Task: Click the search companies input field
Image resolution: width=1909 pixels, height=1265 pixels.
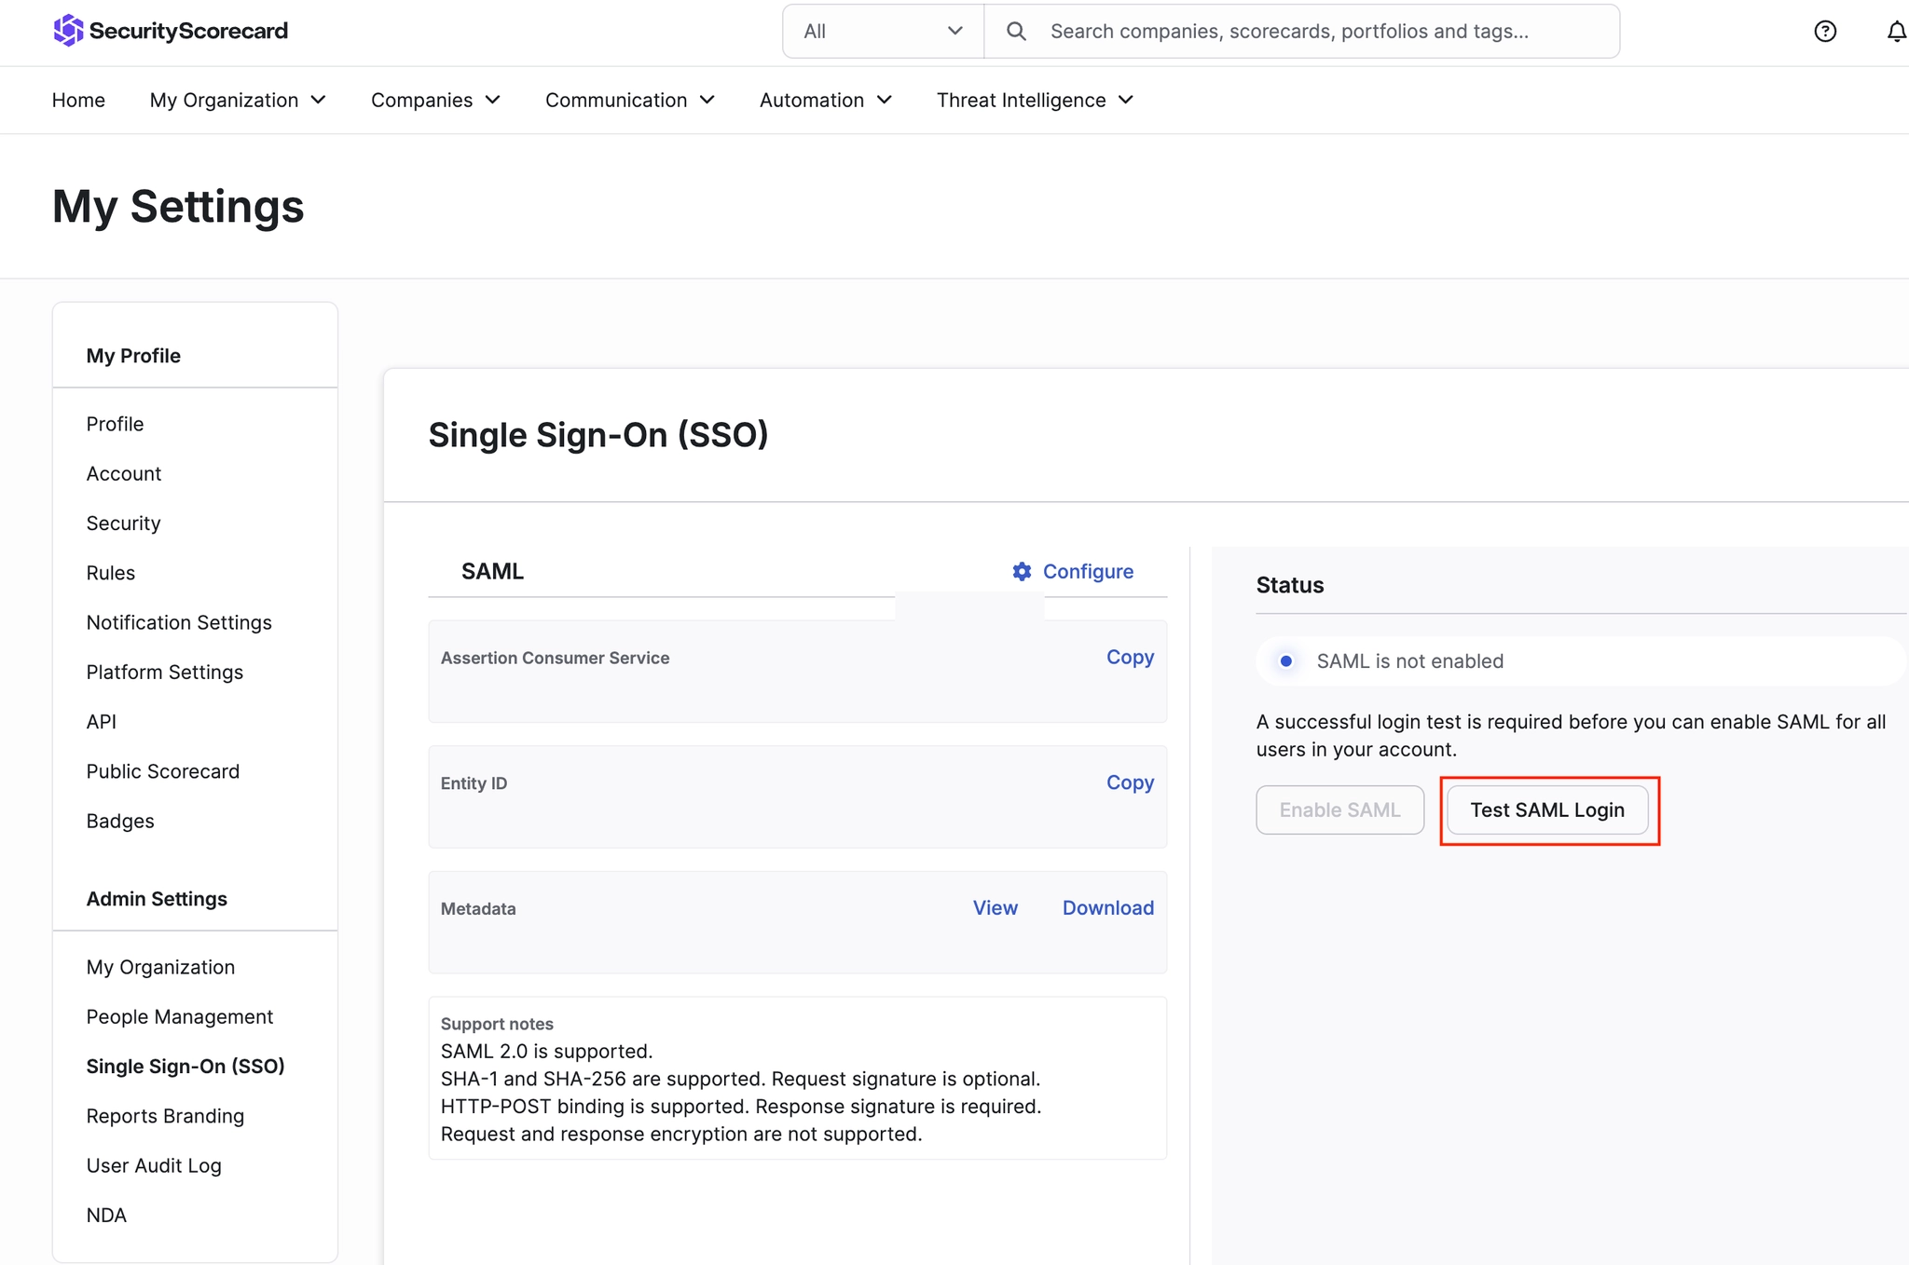Action: tap(1305, 32)
